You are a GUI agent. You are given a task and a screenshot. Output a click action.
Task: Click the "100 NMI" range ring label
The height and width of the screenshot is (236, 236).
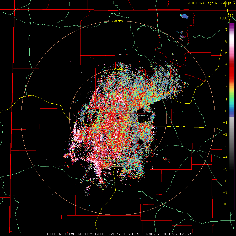click(x=118, y=21)
